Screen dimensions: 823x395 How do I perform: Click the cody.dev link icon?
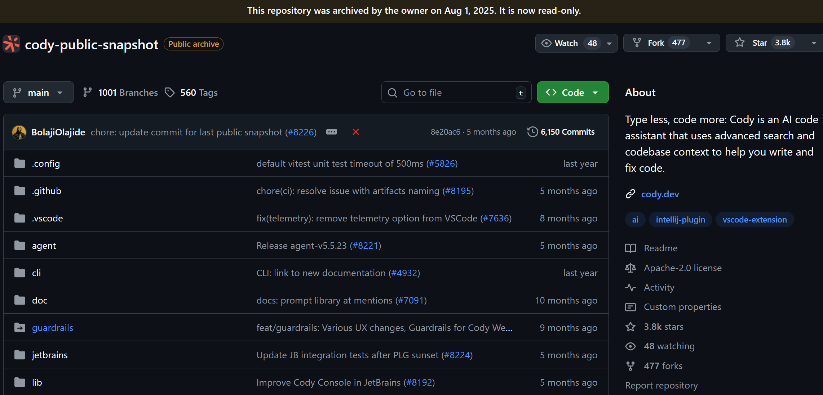pyautogui.click(x=630, y=194)
